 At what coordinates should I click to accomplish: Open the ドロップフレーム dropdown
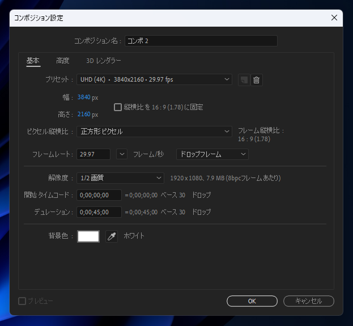click(x=212, y=154)
